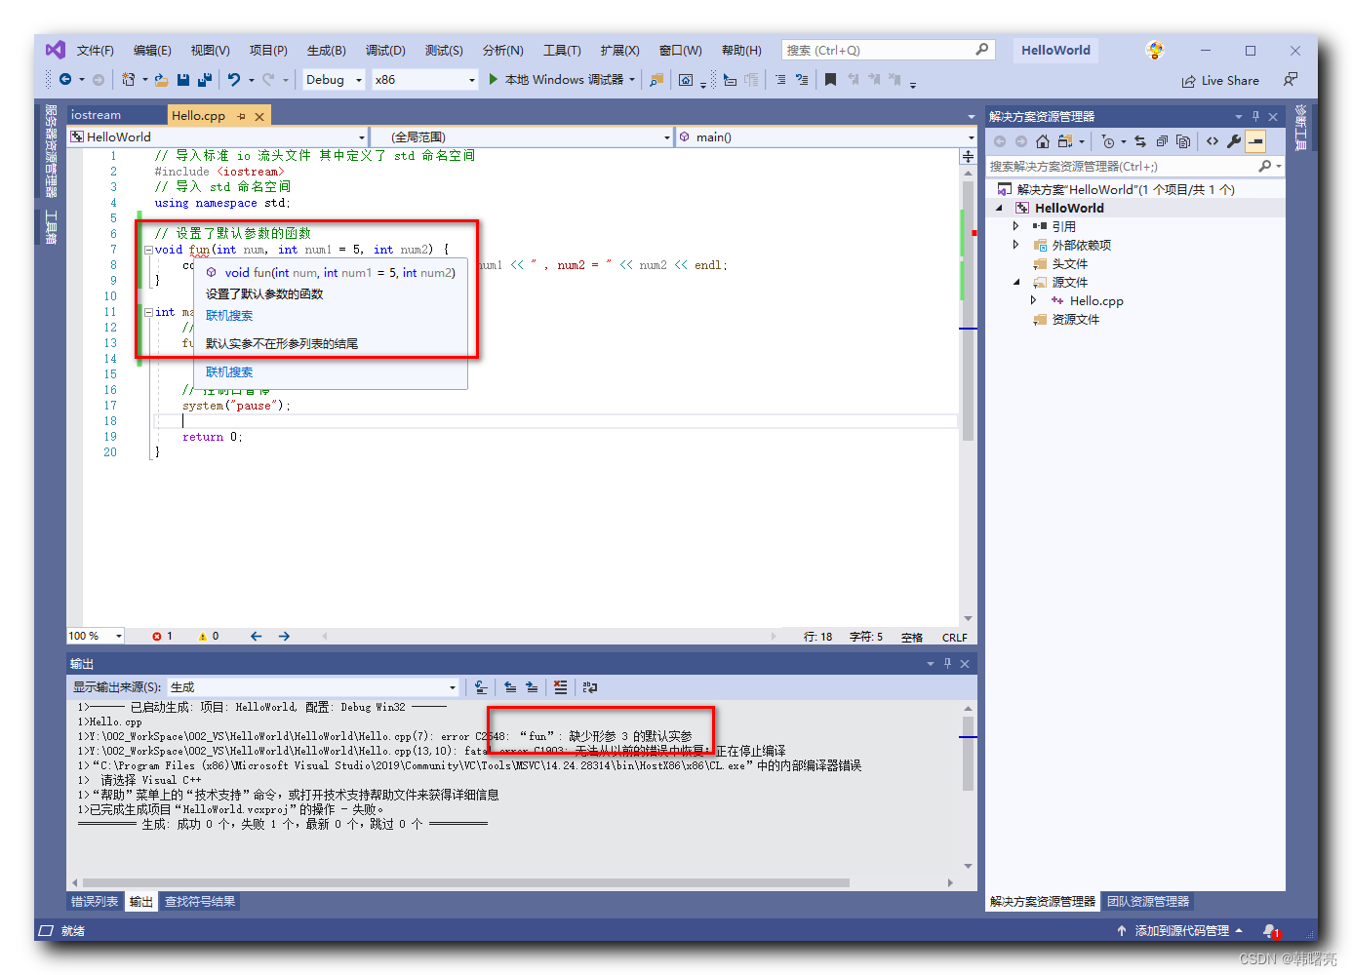This screenshot has height=975, width=1352.
Task: Click the 联机搜索 link in the tooltip
Action: (x=228, y=315)
